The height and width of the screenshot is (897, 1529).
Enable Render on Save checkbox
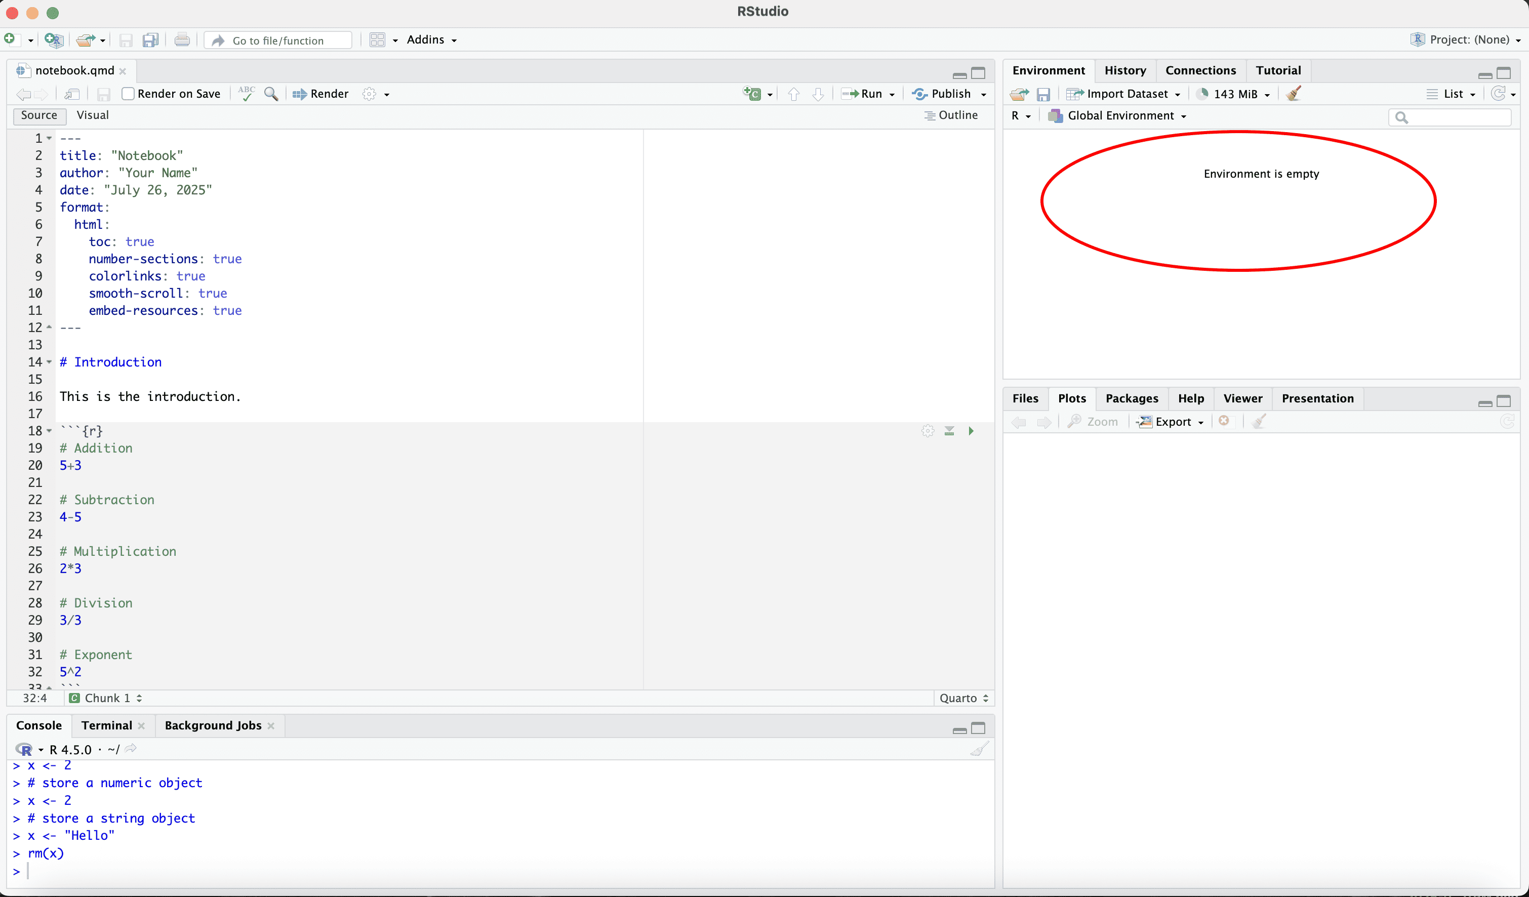[x=128, y=94]
